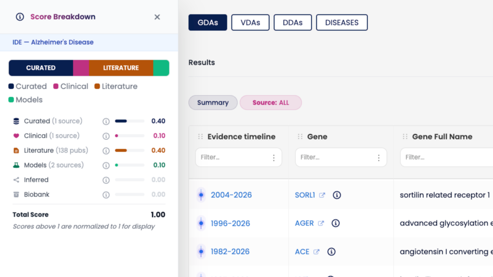
Task: Switch to the VDAs tab
Action: click(250, 22)
